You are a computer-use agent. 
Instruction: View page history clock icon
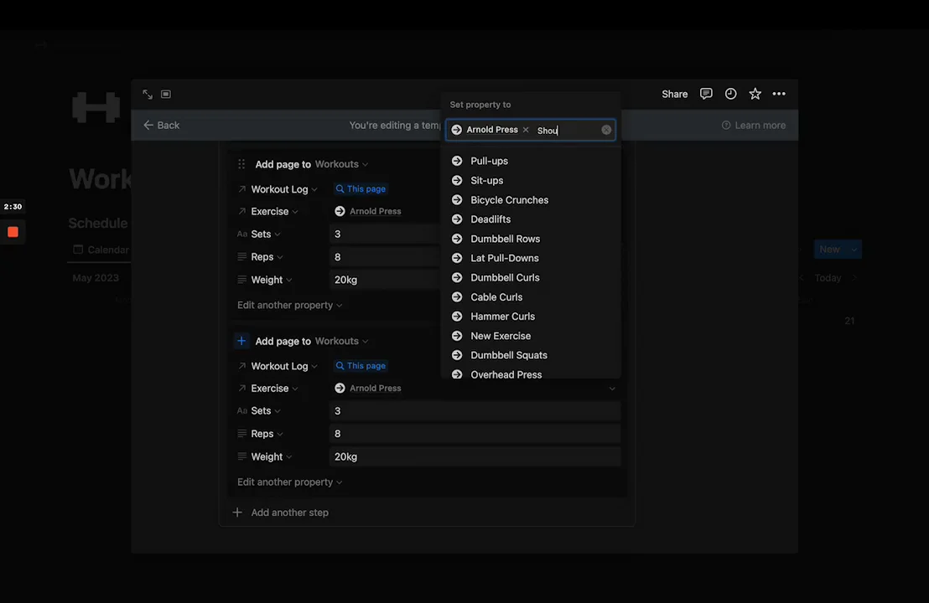pos(730,94)
